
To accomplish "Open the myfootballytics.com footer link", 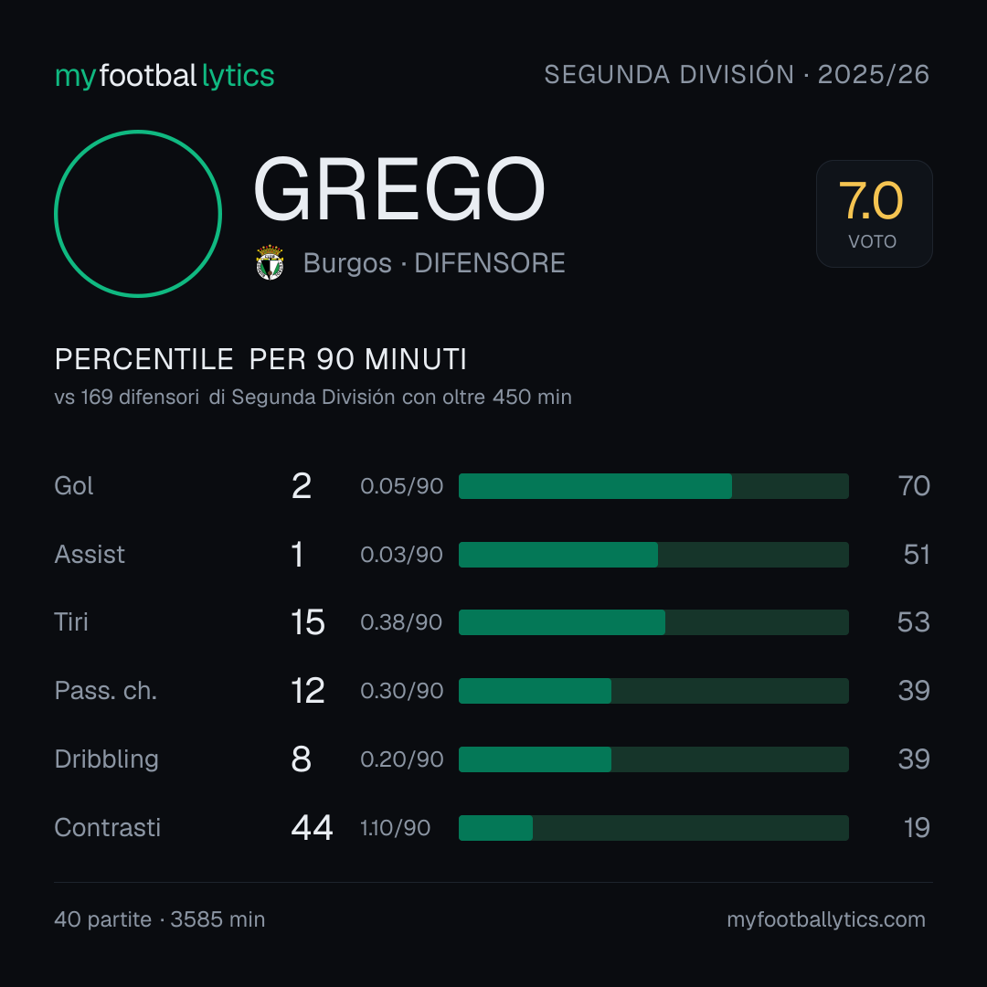I will [826, 919].
